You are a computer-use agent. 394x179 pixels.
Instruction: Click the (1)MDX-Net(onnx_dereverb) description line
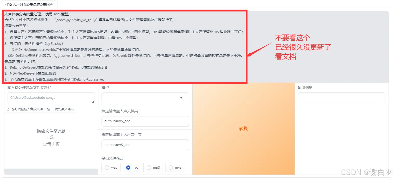(76, 50)
